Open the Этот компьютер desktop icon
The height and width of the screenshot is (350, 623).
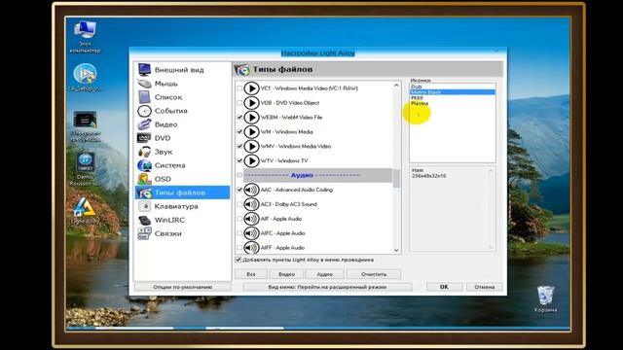coord(85,37)
